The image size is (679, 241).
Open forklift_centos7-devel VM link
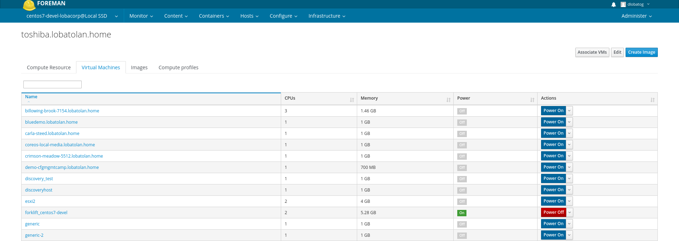pos(46,213)
